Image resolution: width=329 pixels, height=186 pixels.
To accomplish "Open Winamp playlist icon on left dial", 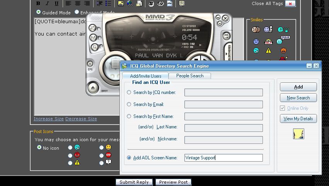I will pos(115,64).
